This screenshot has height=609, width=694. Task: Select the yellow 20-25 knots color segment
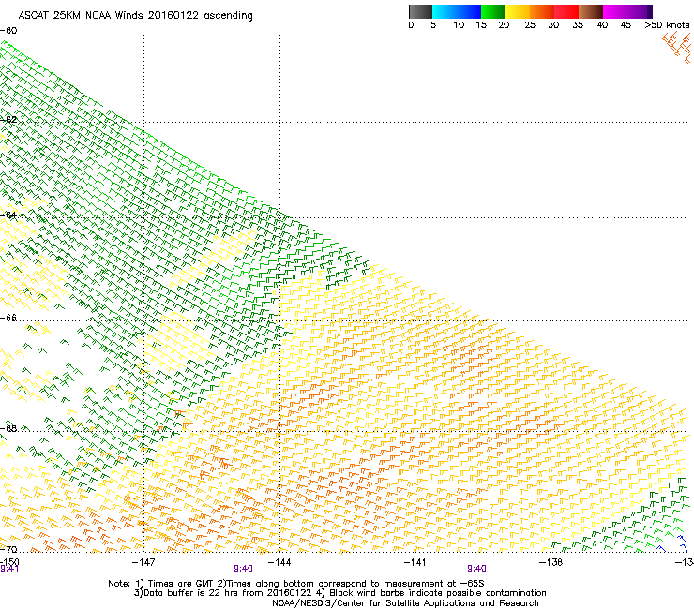pos(518,11)
